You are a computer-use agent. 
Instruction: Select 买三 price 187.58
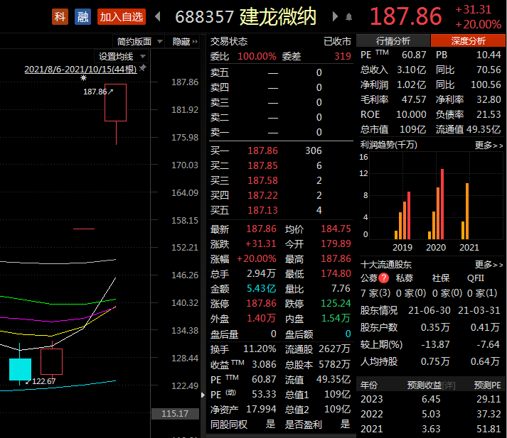(x=262, y=180)
